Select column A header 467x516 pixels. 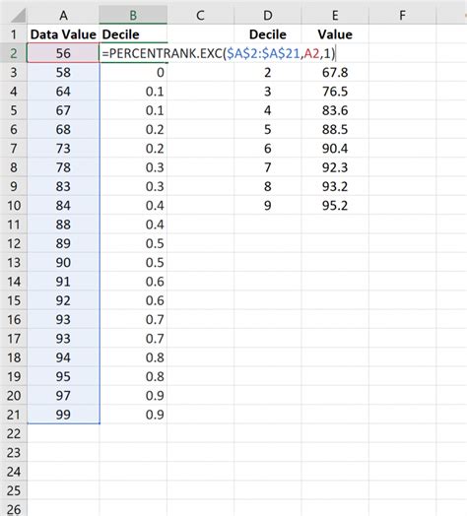click(x=64, y=16)
